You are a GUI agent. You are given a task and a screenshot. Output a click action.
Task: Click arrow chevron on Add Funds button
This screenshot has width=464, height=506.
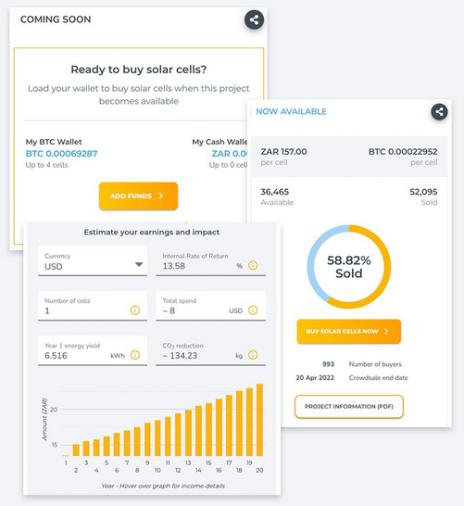pos(161,196)
